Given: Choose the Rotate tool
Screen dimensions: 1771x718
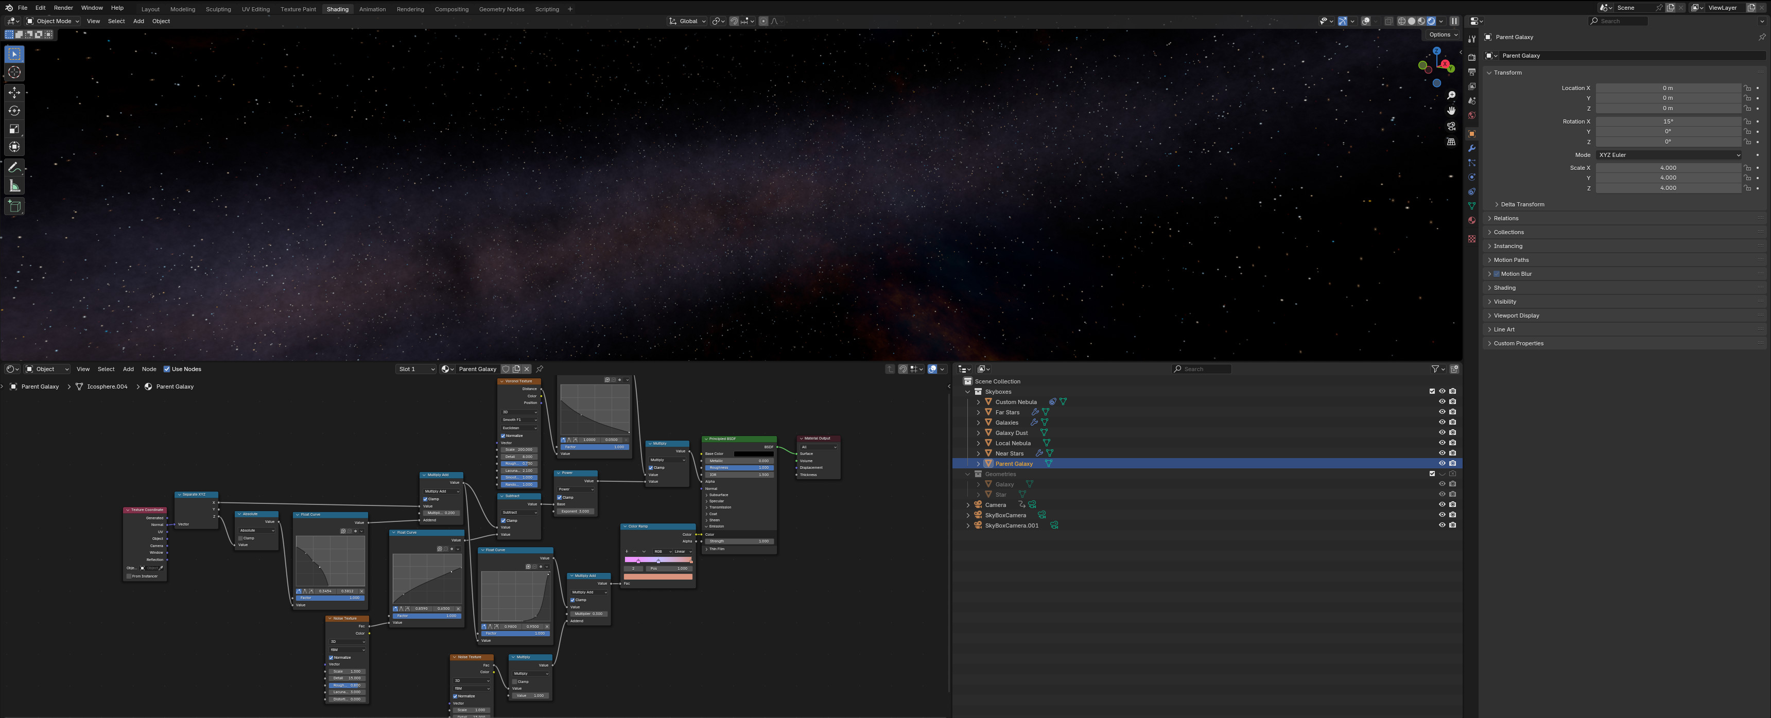Looking at the screenshot, I should 14,111.
